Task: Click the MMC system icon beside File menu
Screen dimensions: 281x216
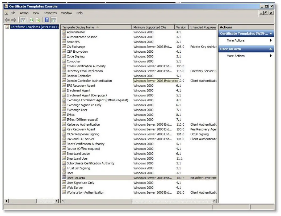Action: (6, 13)
